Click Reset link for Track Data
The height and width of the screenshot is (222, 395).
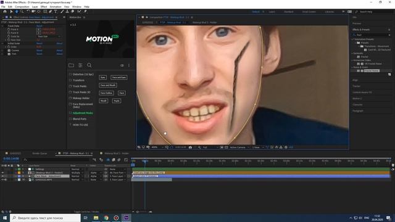(x=39, y=26)
